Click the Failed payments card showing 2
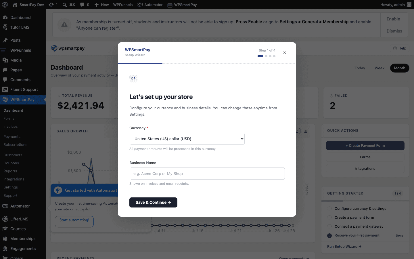 click(366, 103)
